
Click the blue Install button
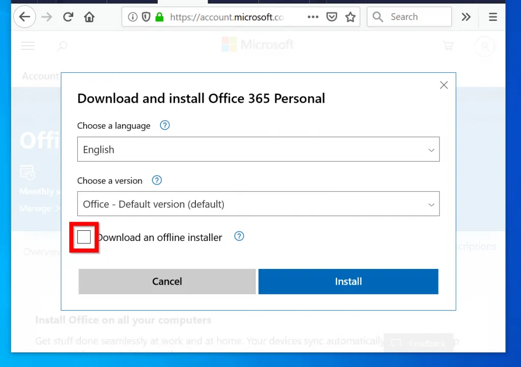(x=348, y=282)
